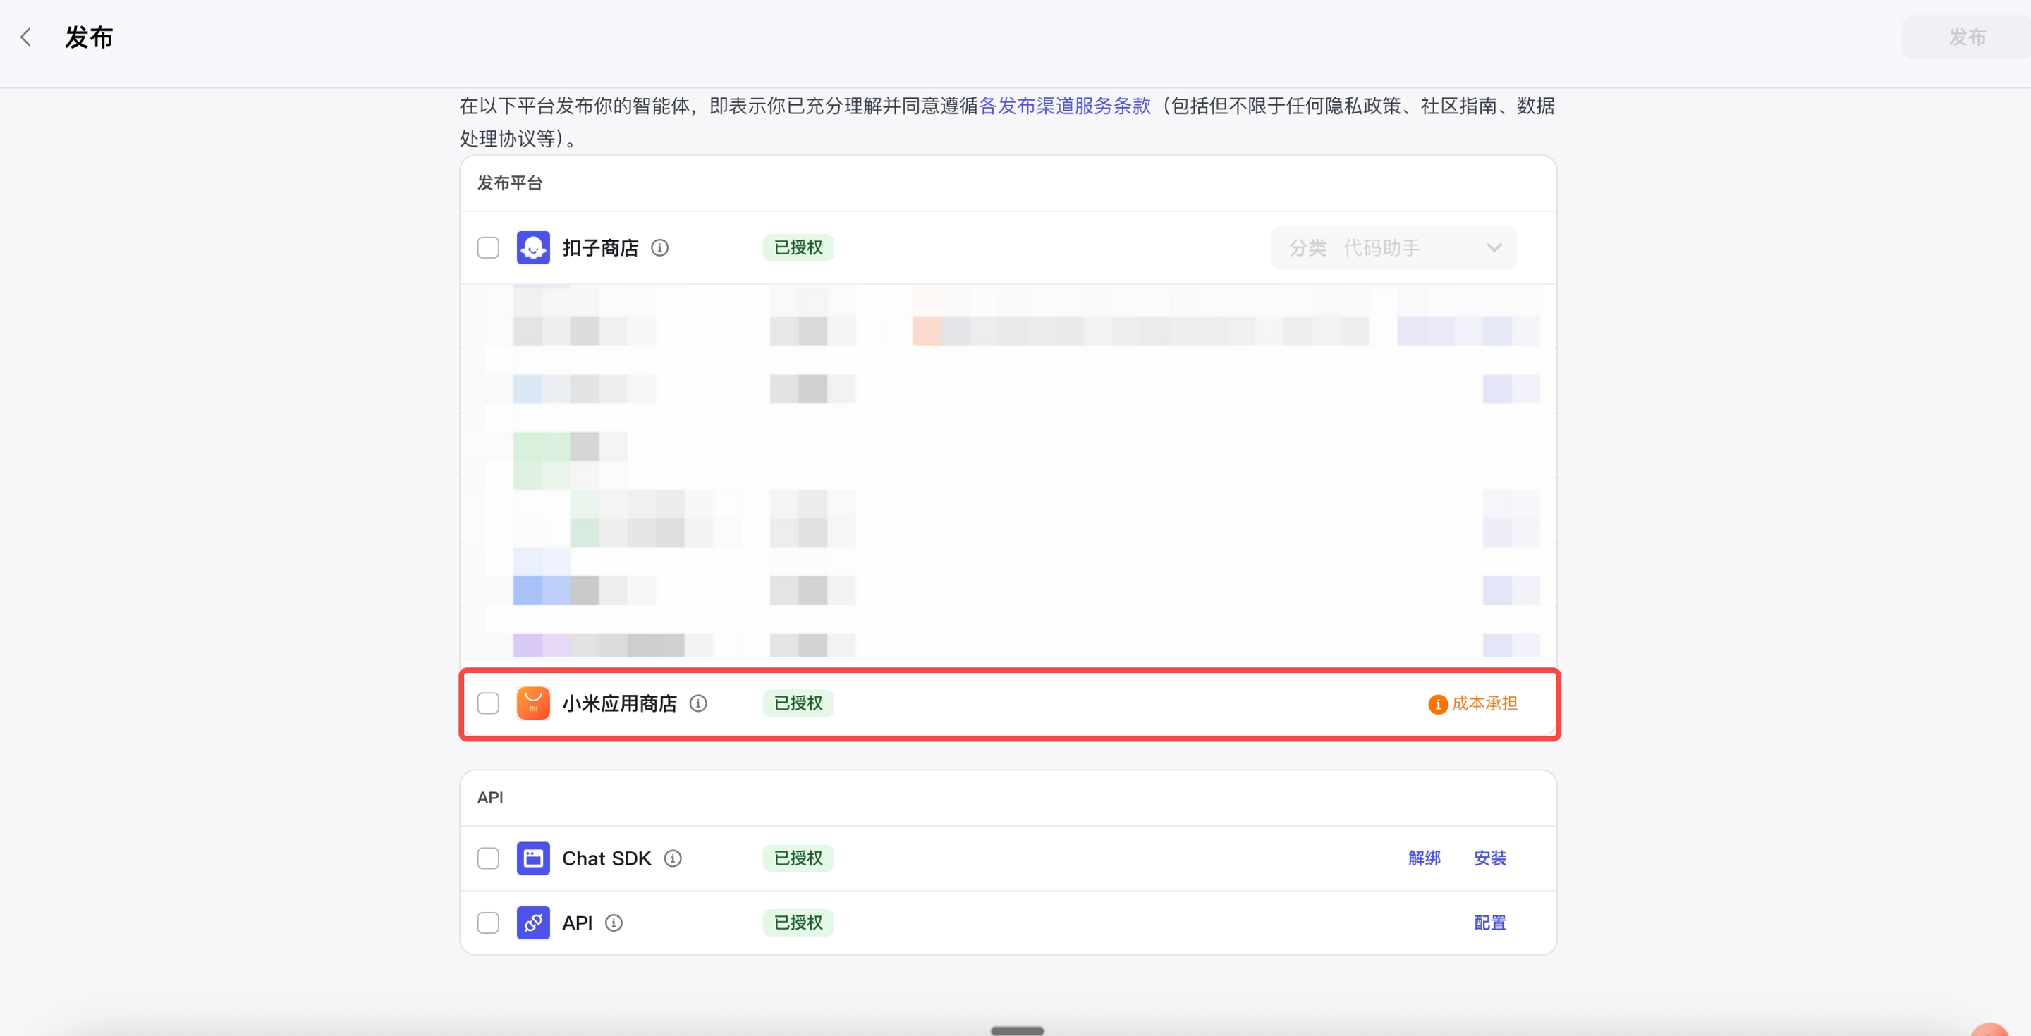
Task: Click the 小米应用商店 orange logo icon
Action: [x=533, y=703]
